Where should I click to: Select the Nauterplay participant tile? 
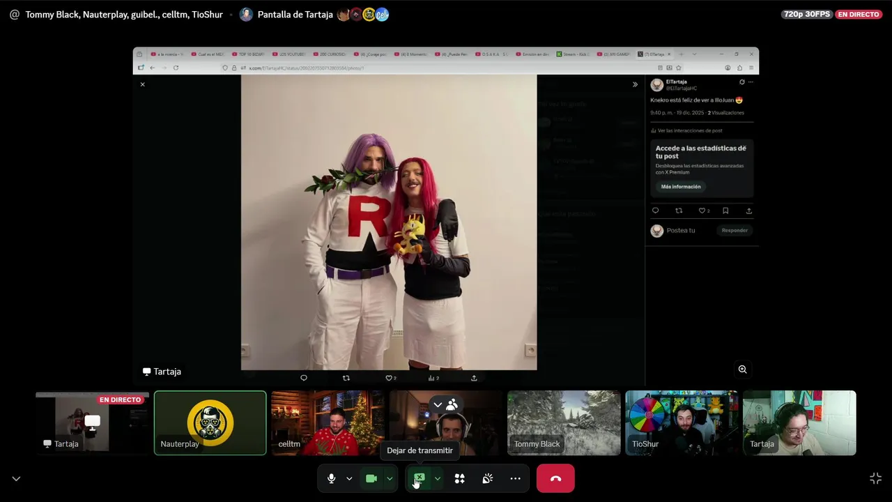pos(210,423)
